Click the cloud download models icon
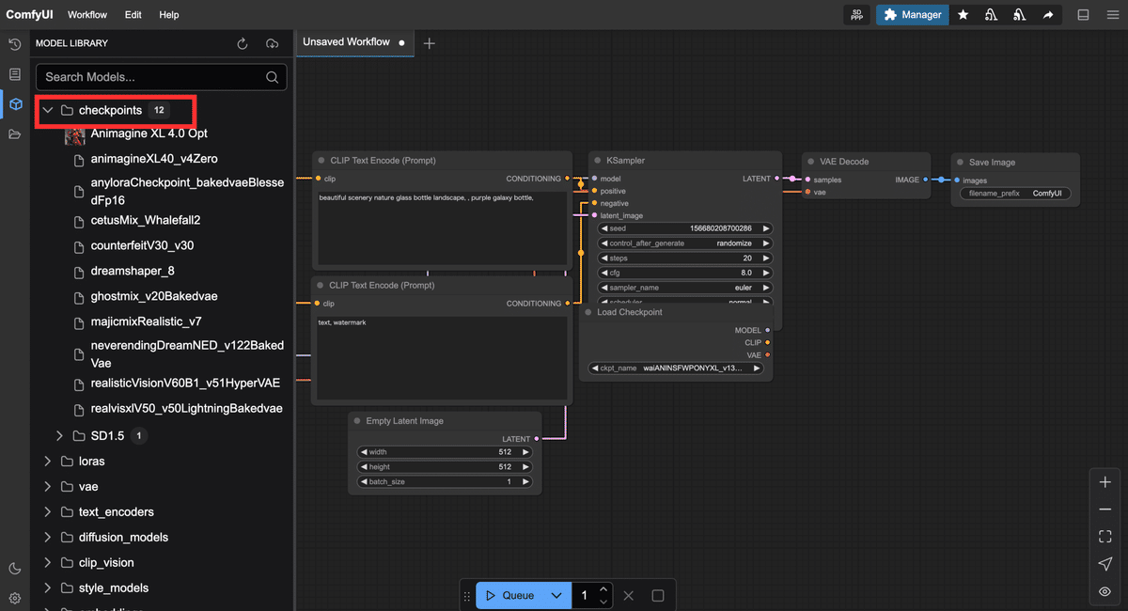Image resolution: width=1128 pixels, height=611 pixels. pyautogui.click(x=273, y=43)
